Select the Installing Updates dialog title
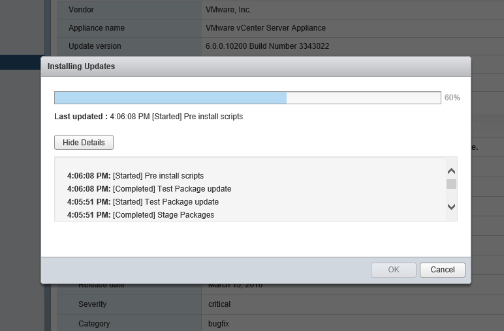The height and width of the screenshot is (331, 504). click(x=81, y=66)
